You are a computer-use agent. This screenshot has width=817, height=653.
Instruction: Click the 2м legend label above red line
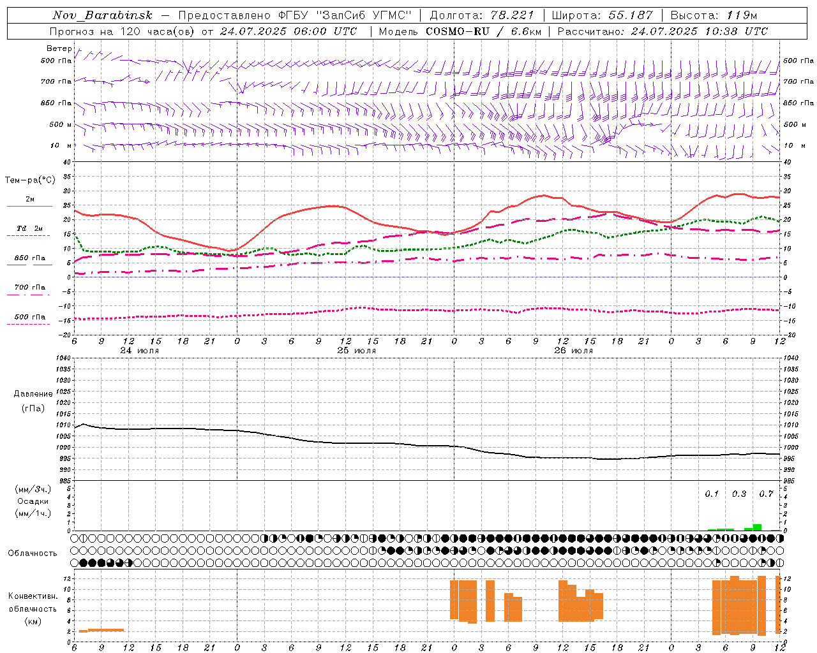click(30, 200)
